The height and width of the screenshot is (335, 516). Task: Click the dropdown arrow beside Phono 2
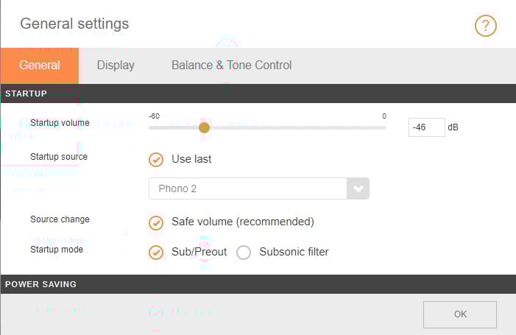(358, 188)
